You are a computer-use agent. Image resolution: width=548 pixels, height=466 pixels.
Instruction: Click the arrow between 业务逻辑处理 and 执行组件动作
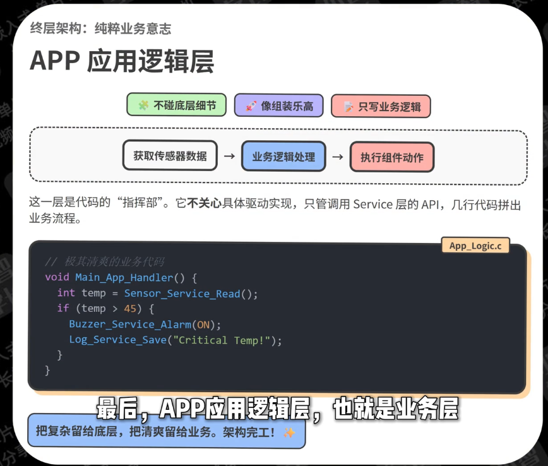pos(338,157)
